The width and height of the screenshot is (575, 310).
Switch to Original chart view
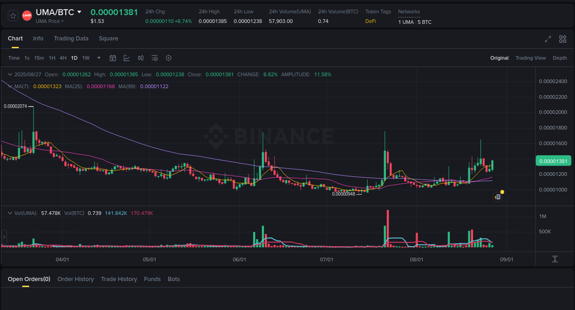tap(499, 58)
